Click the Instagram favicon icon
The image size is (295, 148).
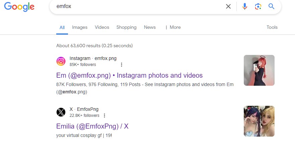(x=61, y=61)
